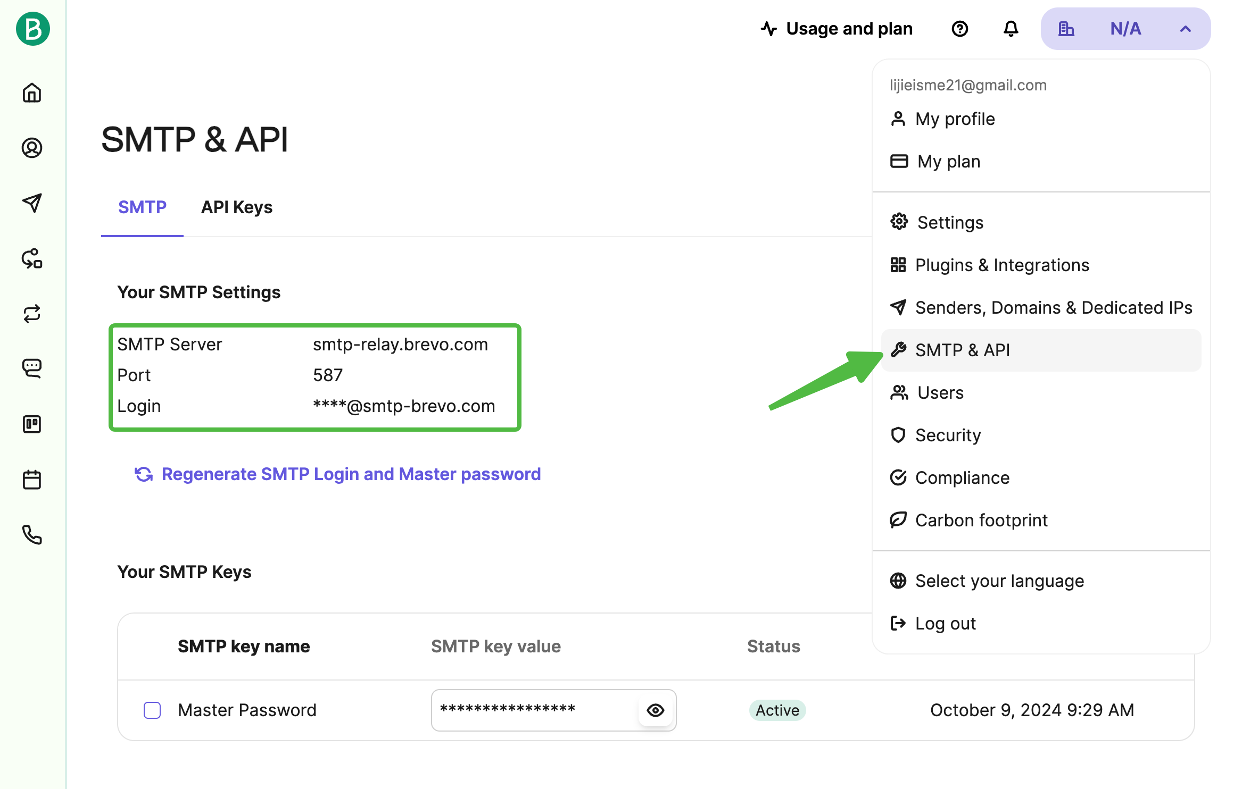The width and height of the screenshot is (1242, 789).
Task: Open Senders, Domains & Dedicated IPs
Action: coord(1041,307)
